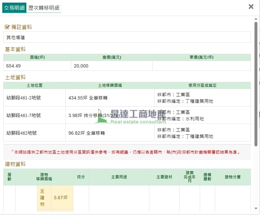Select the 5.67坪 building area cell

62,197
